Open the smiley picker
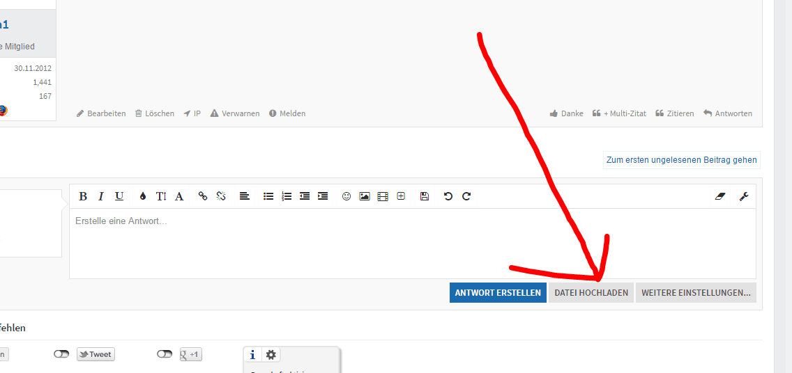 tap(346, 196)
